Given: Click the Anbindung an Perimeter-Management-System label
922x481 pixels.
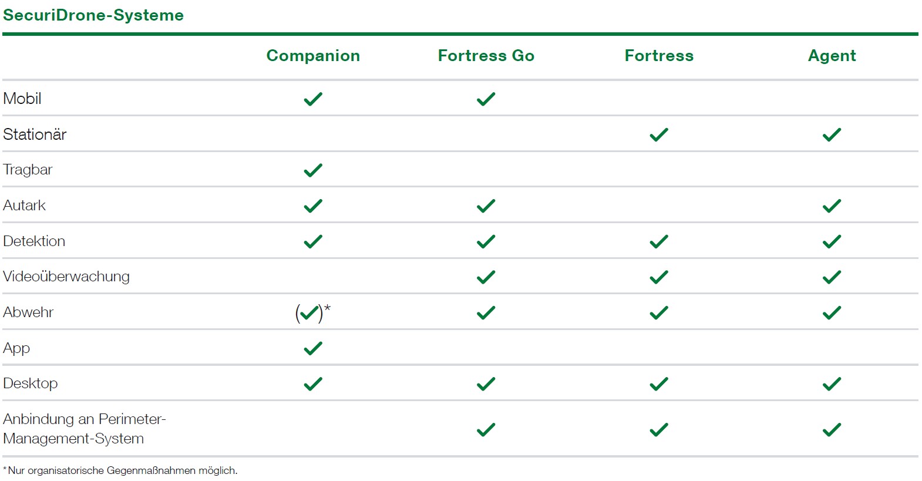Looking at the screenshot, I should [x=85, y=429].
